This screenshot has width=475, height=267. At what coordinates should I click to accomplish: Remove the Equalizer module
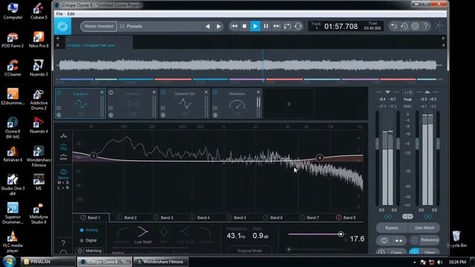(x=102, y=92)
